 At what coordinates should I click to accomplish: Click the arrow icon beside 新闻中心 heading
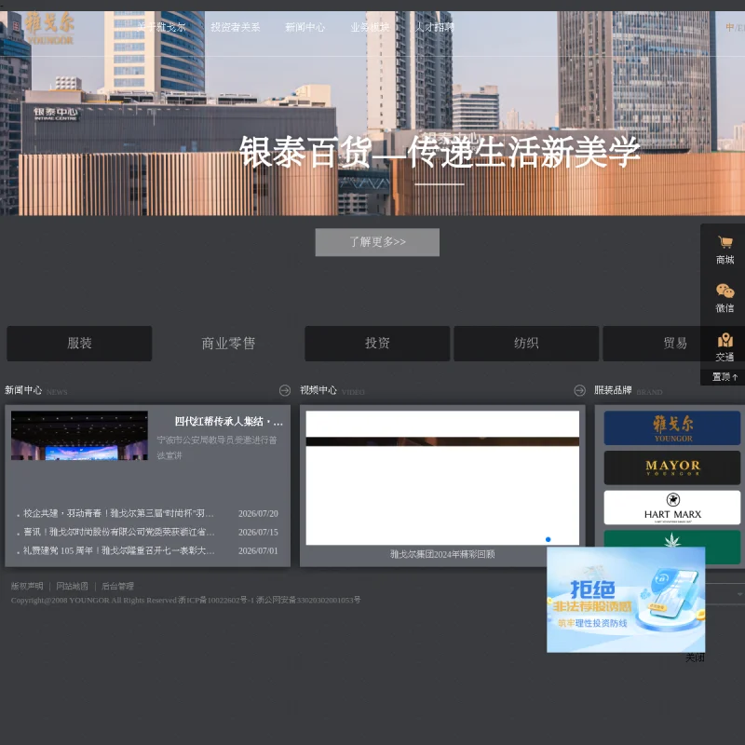coord(285,390)
